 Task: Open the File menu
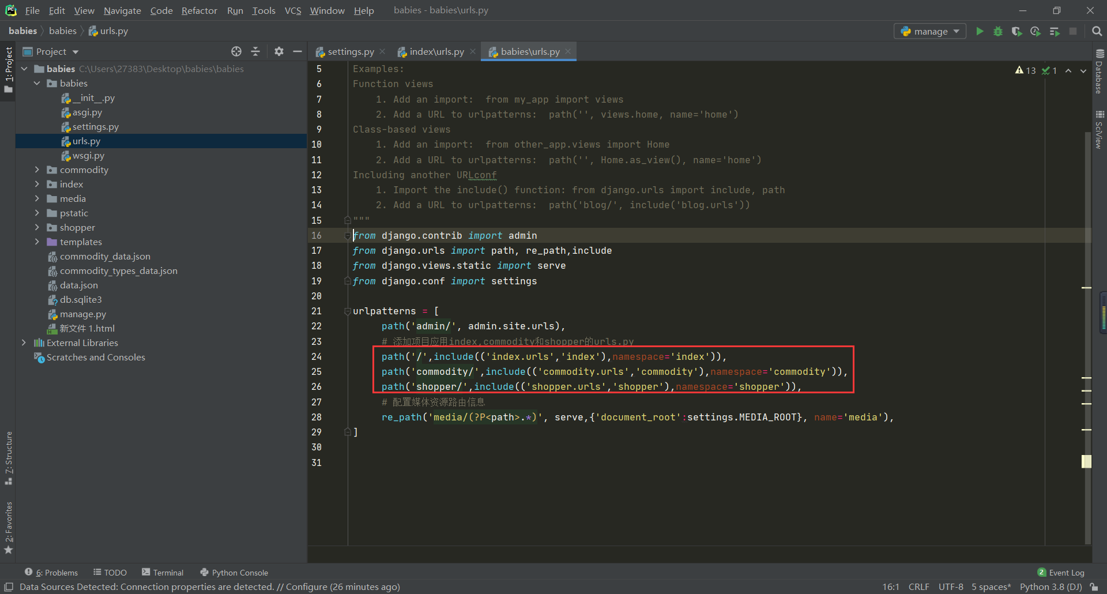click(32, 10)
